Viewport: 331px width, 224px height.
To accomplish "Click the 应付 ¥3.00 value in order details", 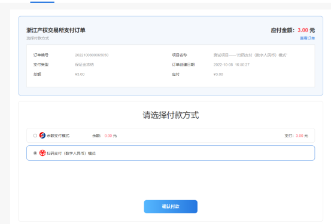I will pos(218,75).
